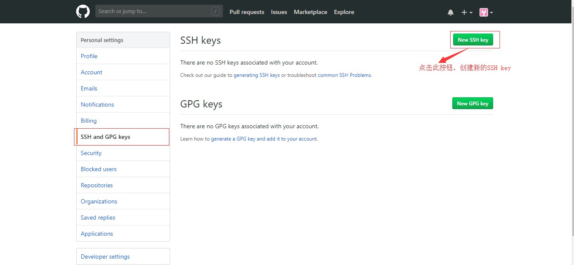The image size is (574, 265).
Task: Go to Pull requests in top navigation
Action: coord(247,12)
